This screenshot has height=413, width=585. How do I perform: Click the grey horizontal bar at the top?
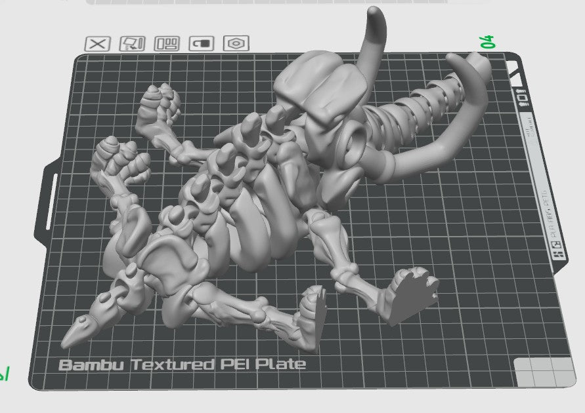tap(289, 2)
